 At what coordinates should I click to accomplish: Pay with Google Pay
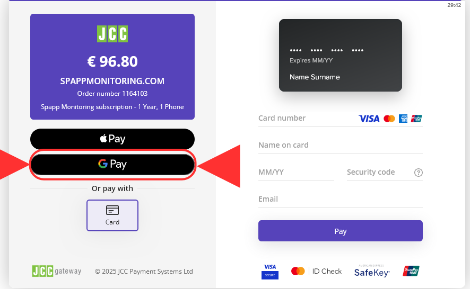[112, 165]
